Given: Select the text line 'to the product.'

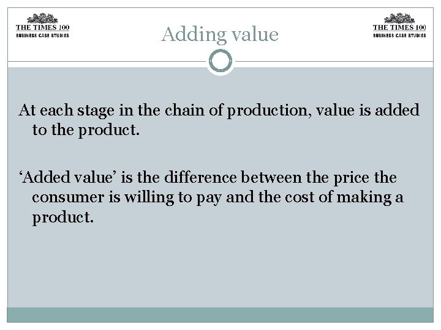Looking at the screenshot, I should click(86, 130).
